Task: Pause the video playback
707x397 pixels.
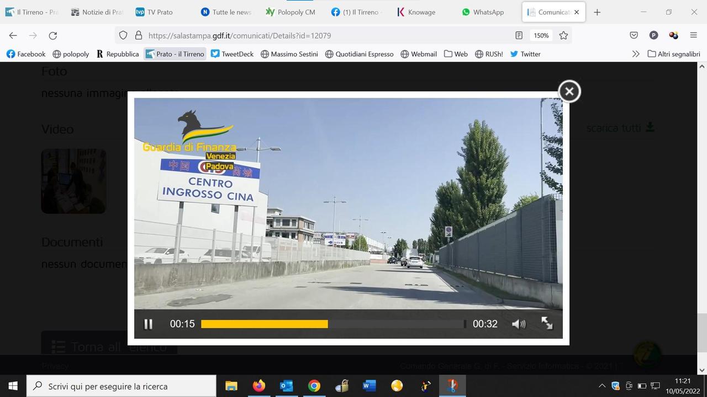Action: pyautogui.click(x=148, y=324)
